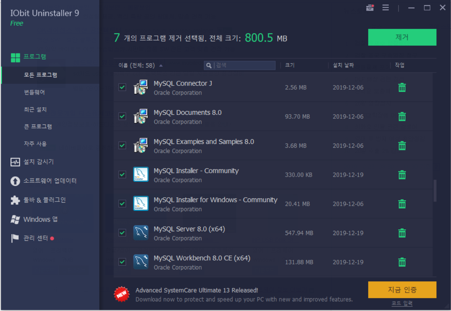The height and width of the screenshot is (311, 451).
Task: Click the 작업 column header
Action: click(x=399, y=65)
